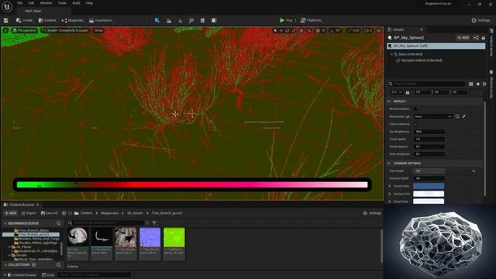Expand Horizon Color property
Viewport: 496px width, 279px height.
tap(390, 194)
